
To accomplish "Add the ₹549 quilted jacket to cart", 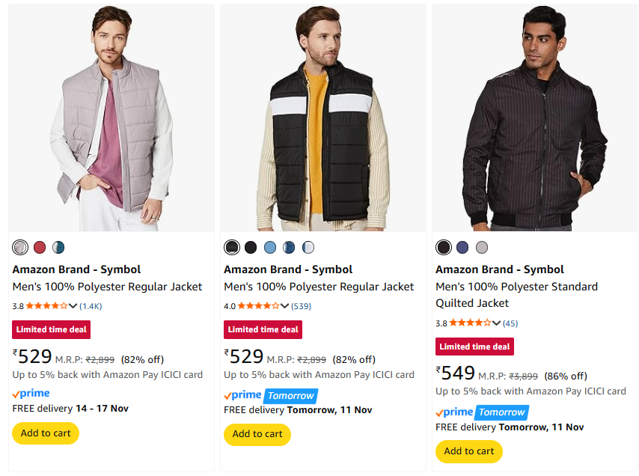I will coord(469,451).
